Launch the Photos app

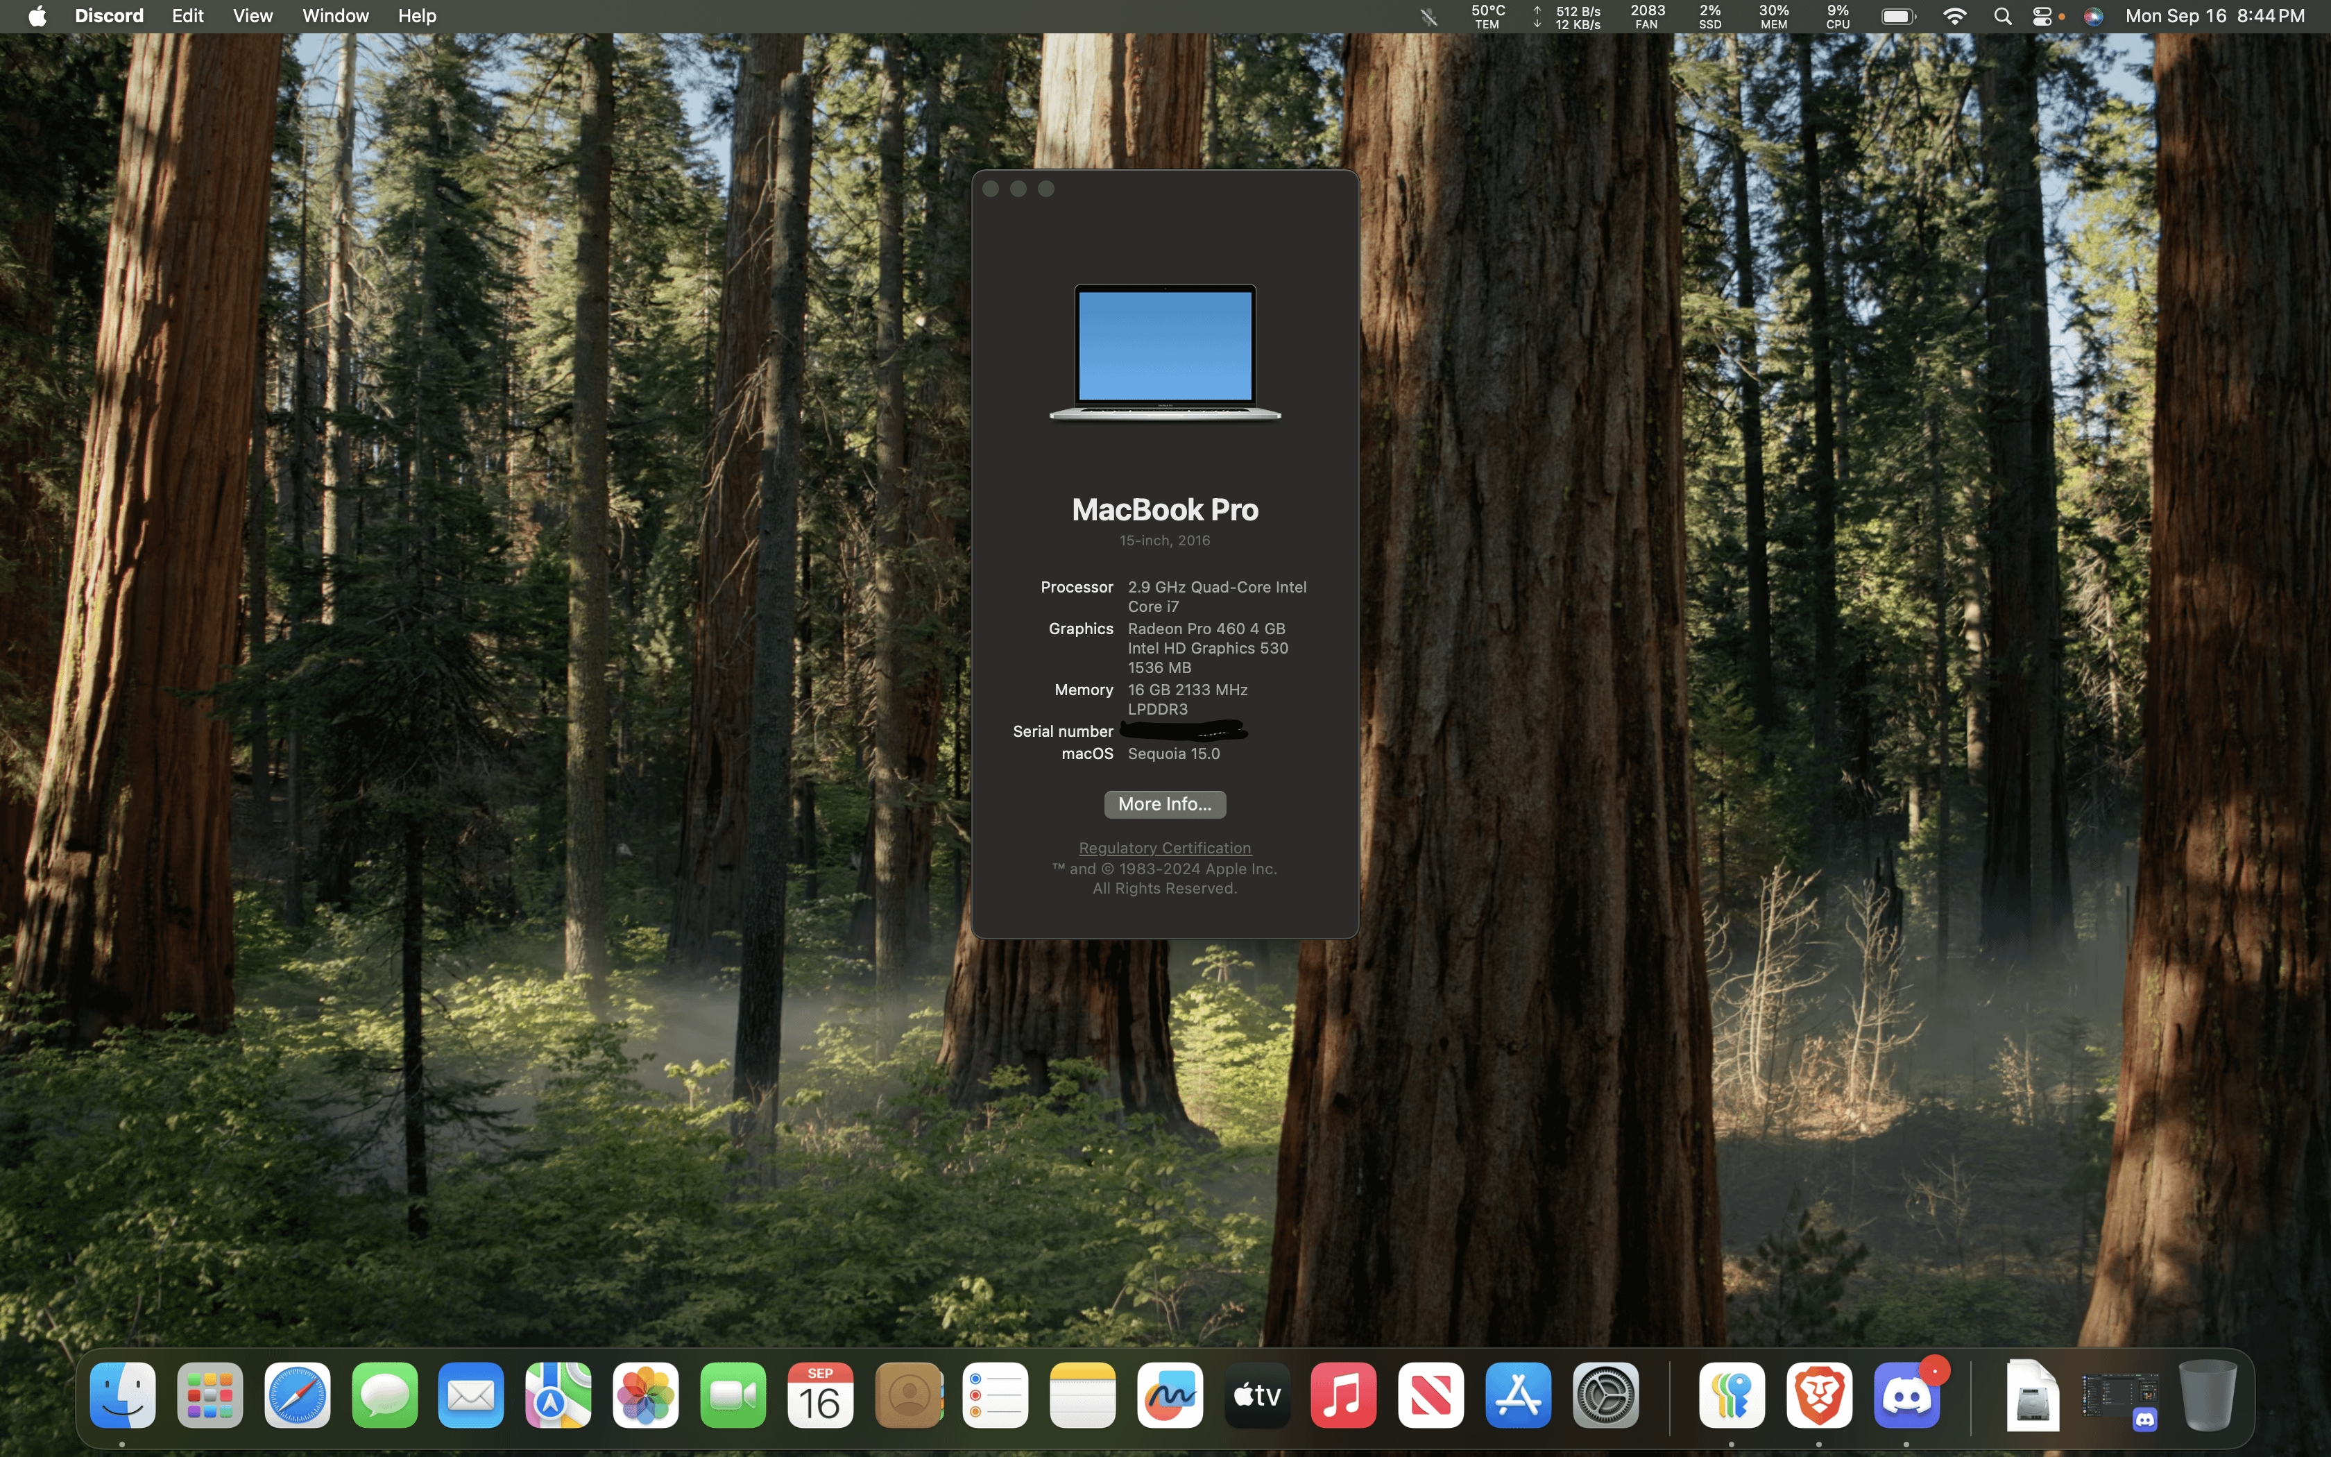click(645, 1395)
